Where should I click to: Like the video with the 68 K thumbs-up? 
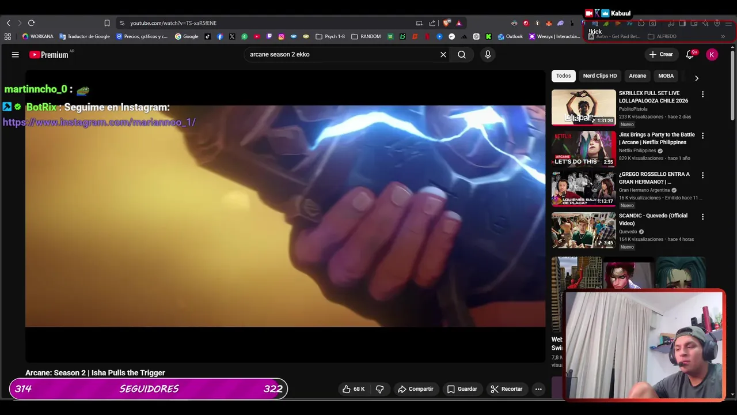[x=354, y=389]
